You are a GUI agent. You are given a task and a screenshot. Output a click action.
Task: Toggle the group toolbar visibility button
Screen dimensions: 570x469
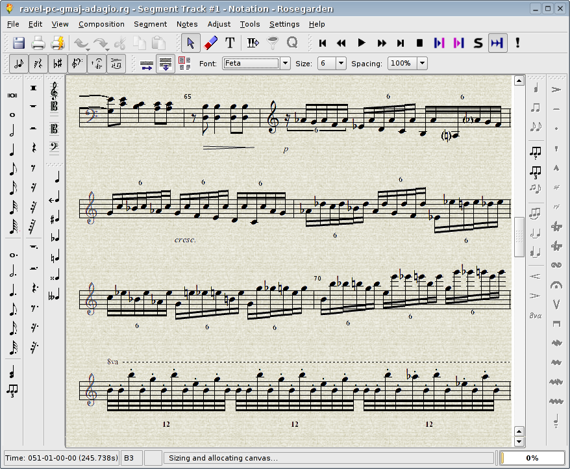tap(116, 64)
